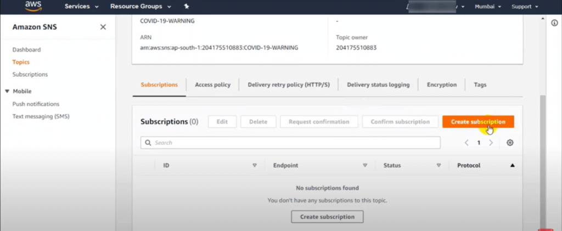Sort by ID column arrow

(255, 166)
